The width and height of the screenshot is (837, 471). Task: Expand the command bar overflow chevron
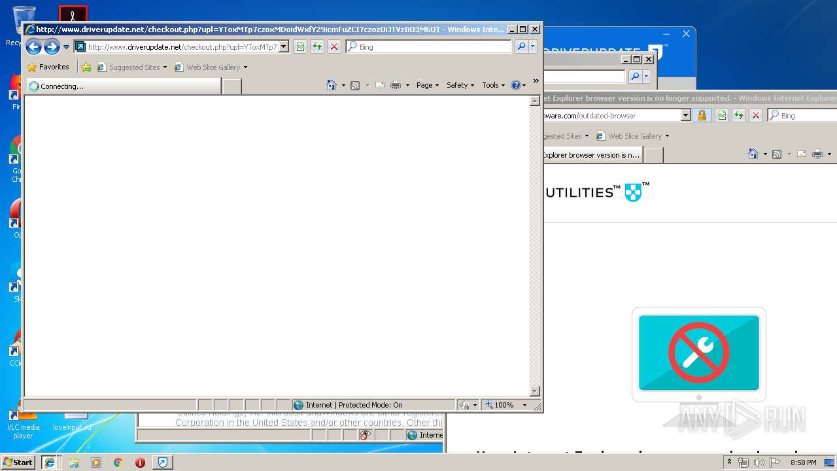pos(536,81)
